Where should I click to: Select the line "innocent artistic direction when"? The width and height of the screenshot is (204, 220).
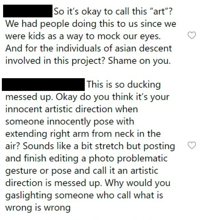coord(72,109)
